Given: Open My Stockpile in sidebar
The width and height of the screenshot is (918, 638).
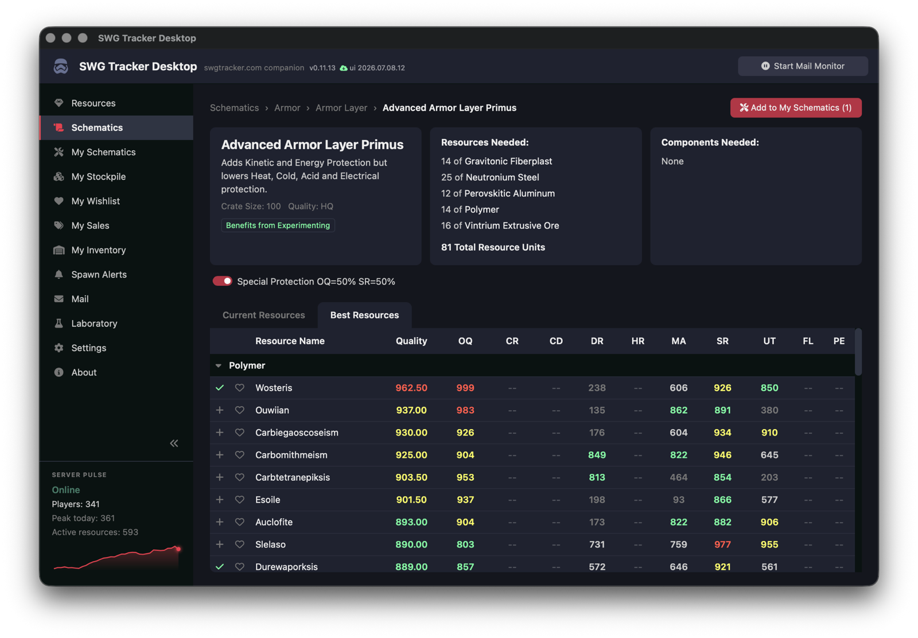Looking at the screenshot, I should pos(116,177).
